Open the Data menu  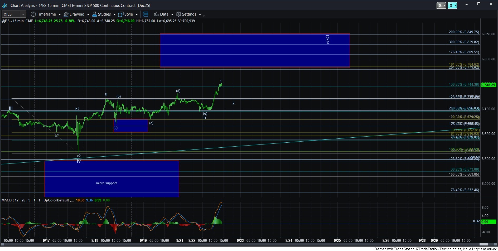point(164,14)
